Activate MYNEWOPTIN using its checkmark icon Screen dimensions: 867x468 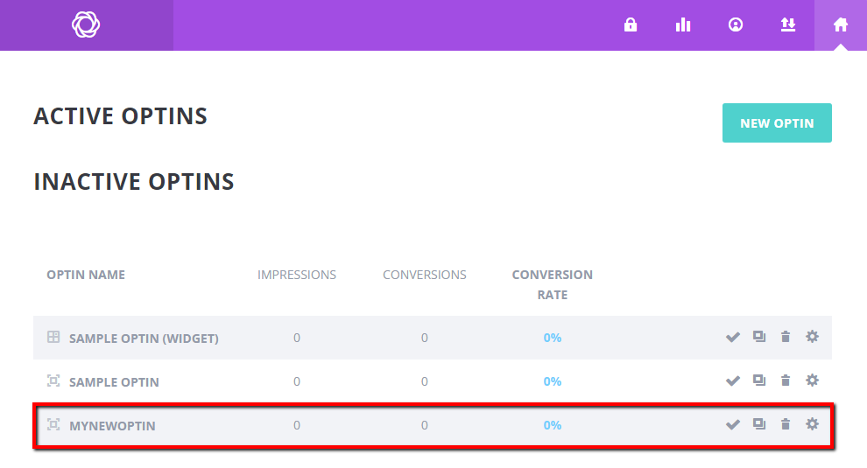(733, 425)
